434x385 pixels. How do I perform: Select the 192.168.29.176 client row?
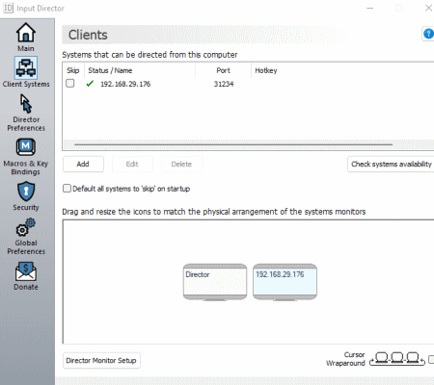click(248, 84)
